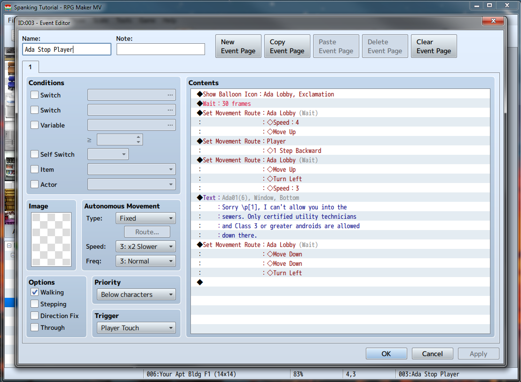Select the Speed : 3 route line
521x382 pixels.
click(340, 188)
